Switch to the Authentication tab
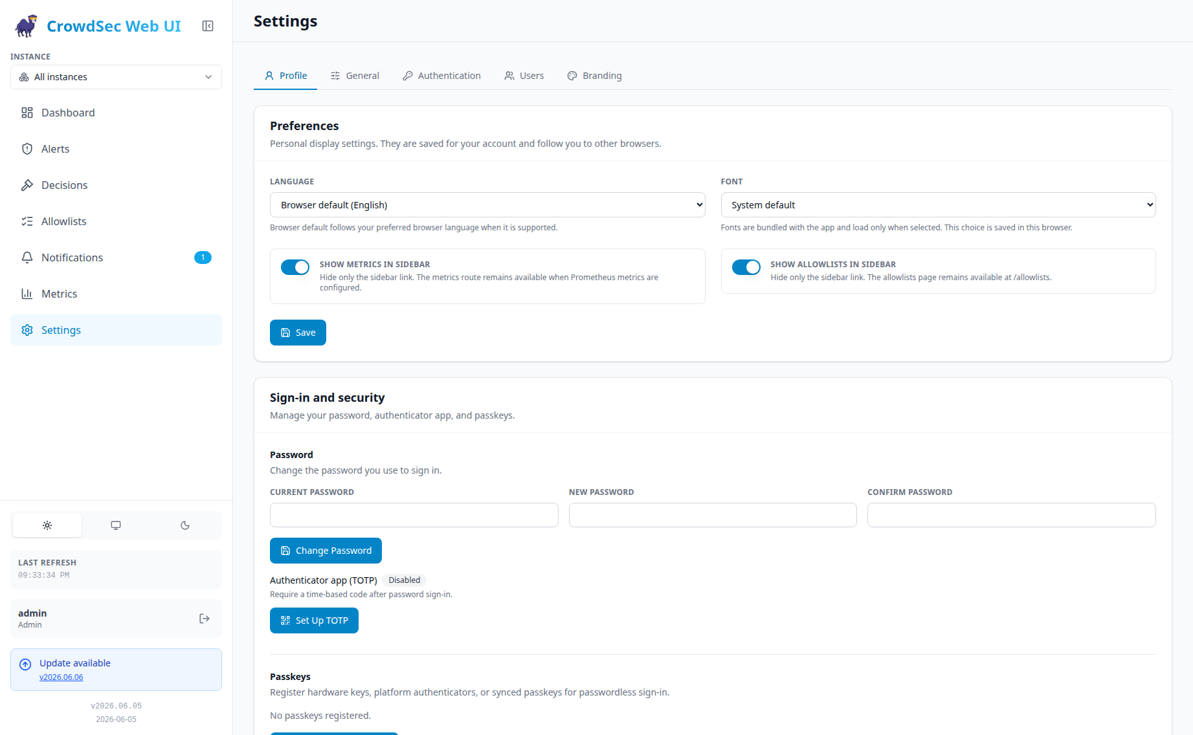 point(441,76)
